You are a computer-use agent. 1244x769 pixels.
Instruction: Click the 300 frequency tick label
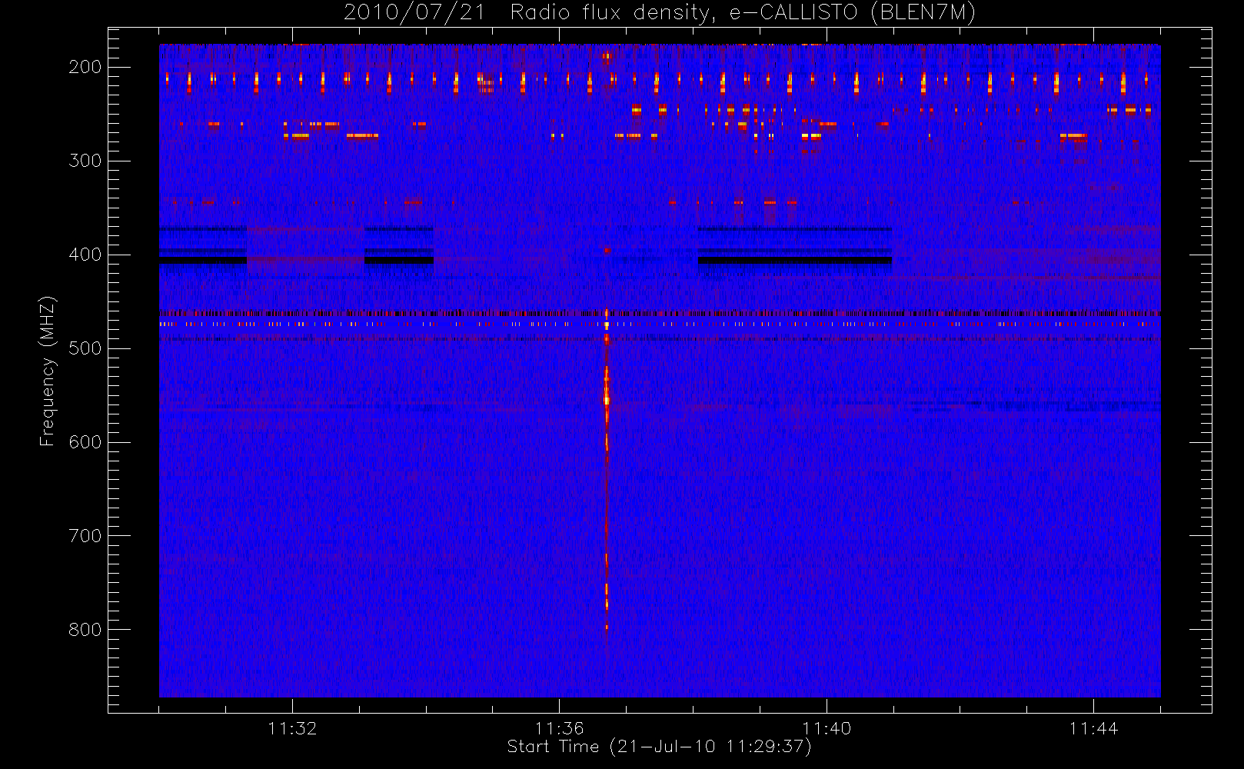pos(85,161)
